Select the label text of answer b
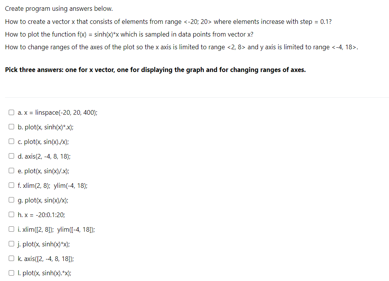Viewport: 389px width, 281px height. click(46, 127)
